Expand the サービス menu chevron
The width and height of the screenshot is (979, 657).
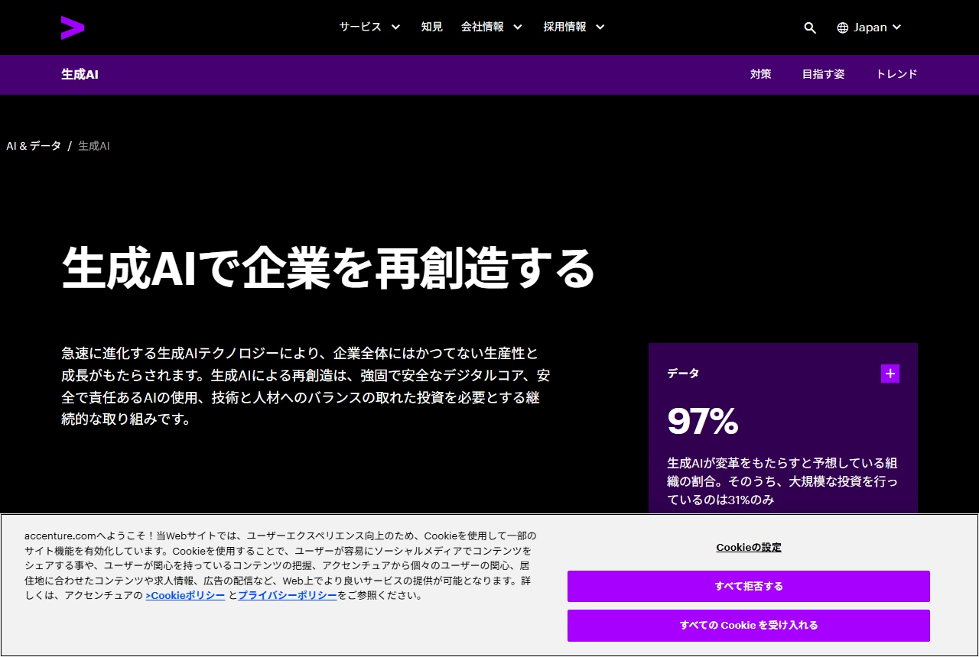tap(395, 27)
